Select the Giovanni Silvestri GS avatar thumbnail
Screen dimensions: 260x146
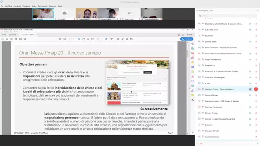(130, 14)
